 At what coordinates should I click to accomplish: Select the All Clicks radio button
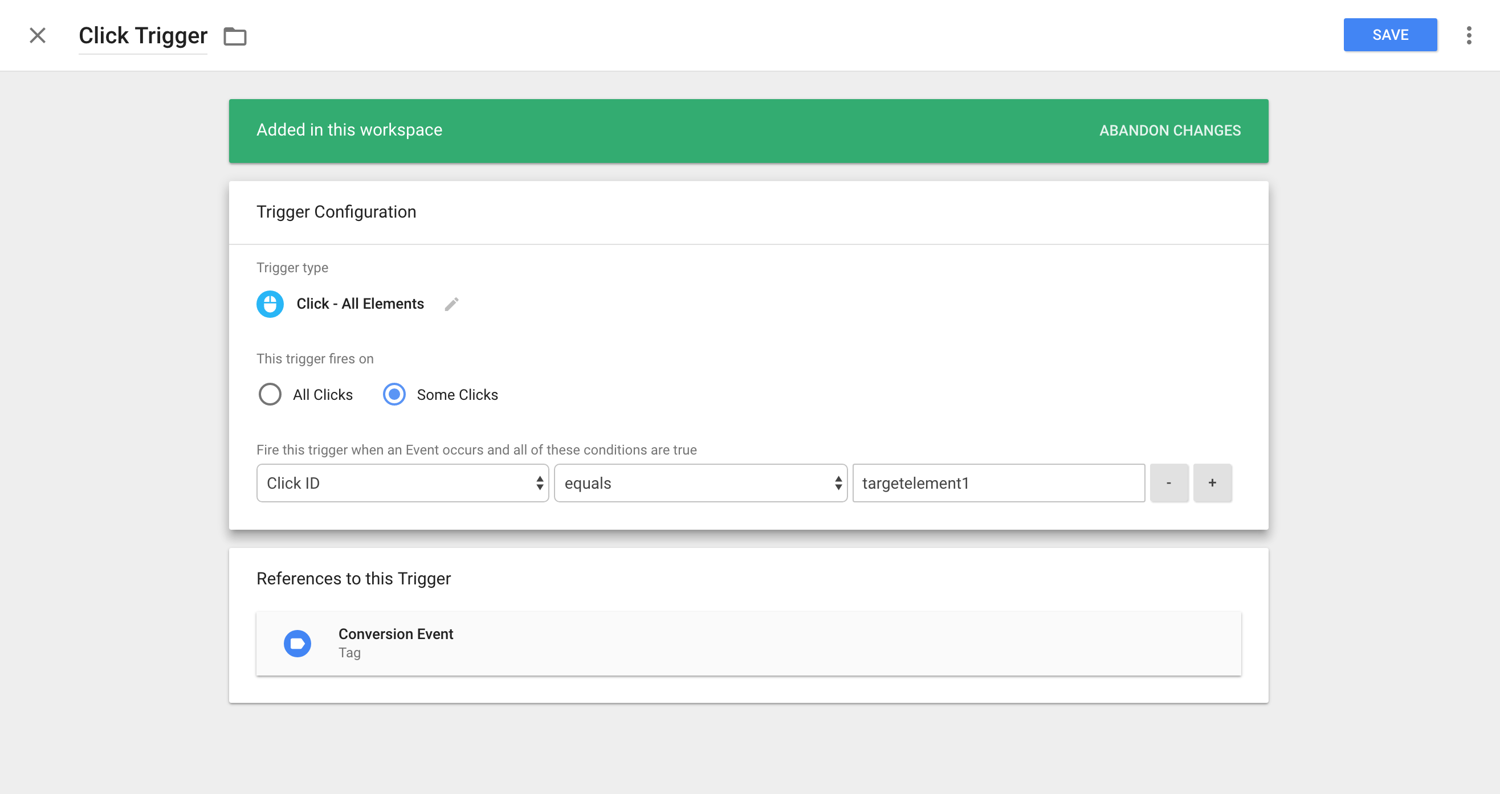click(270, 394)
